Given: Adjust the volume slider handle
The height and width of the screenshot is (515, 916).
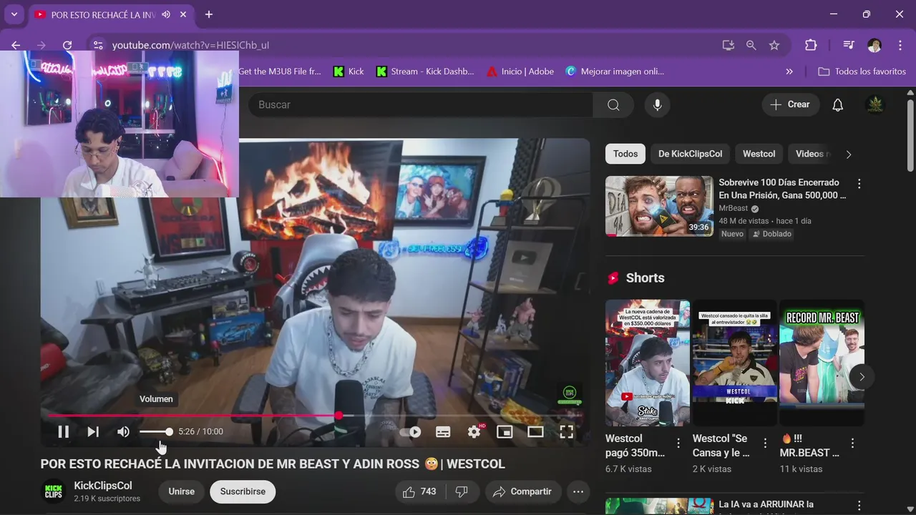Looking at the screenshot, I should click(x=169, y=431).
